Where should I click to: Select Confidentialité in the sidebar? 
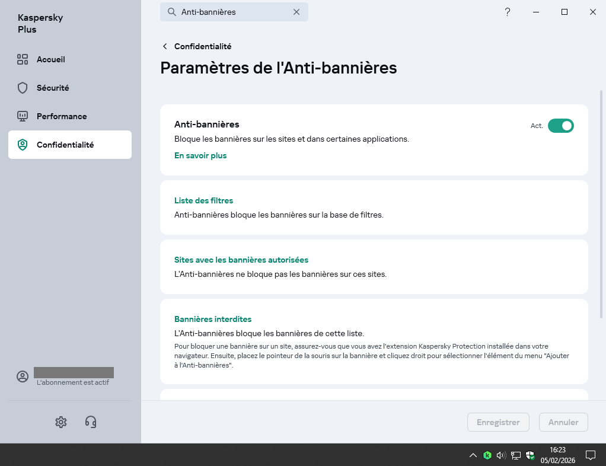(x=65, y=145)
